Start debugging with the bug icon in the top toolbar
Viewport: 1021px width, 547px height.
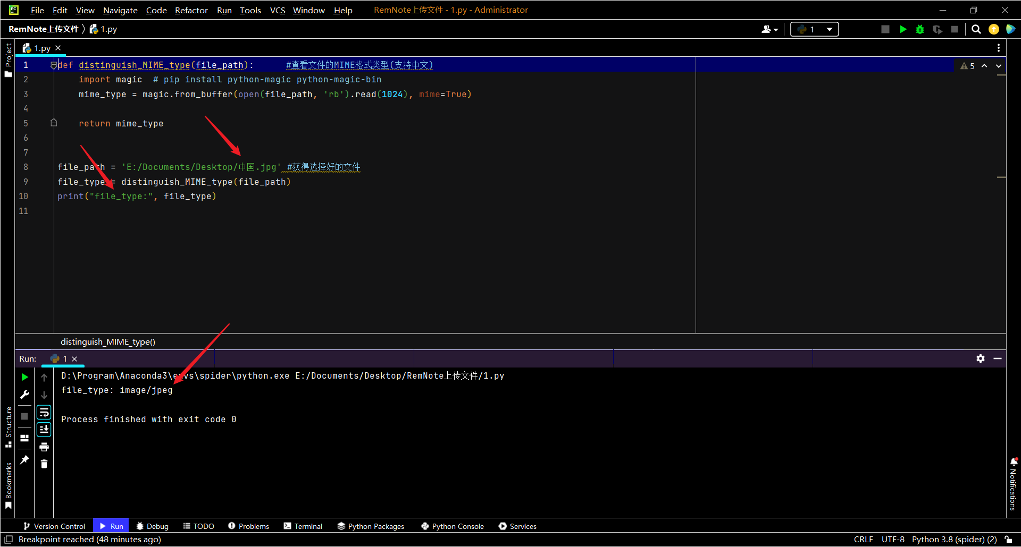point(920,29)
